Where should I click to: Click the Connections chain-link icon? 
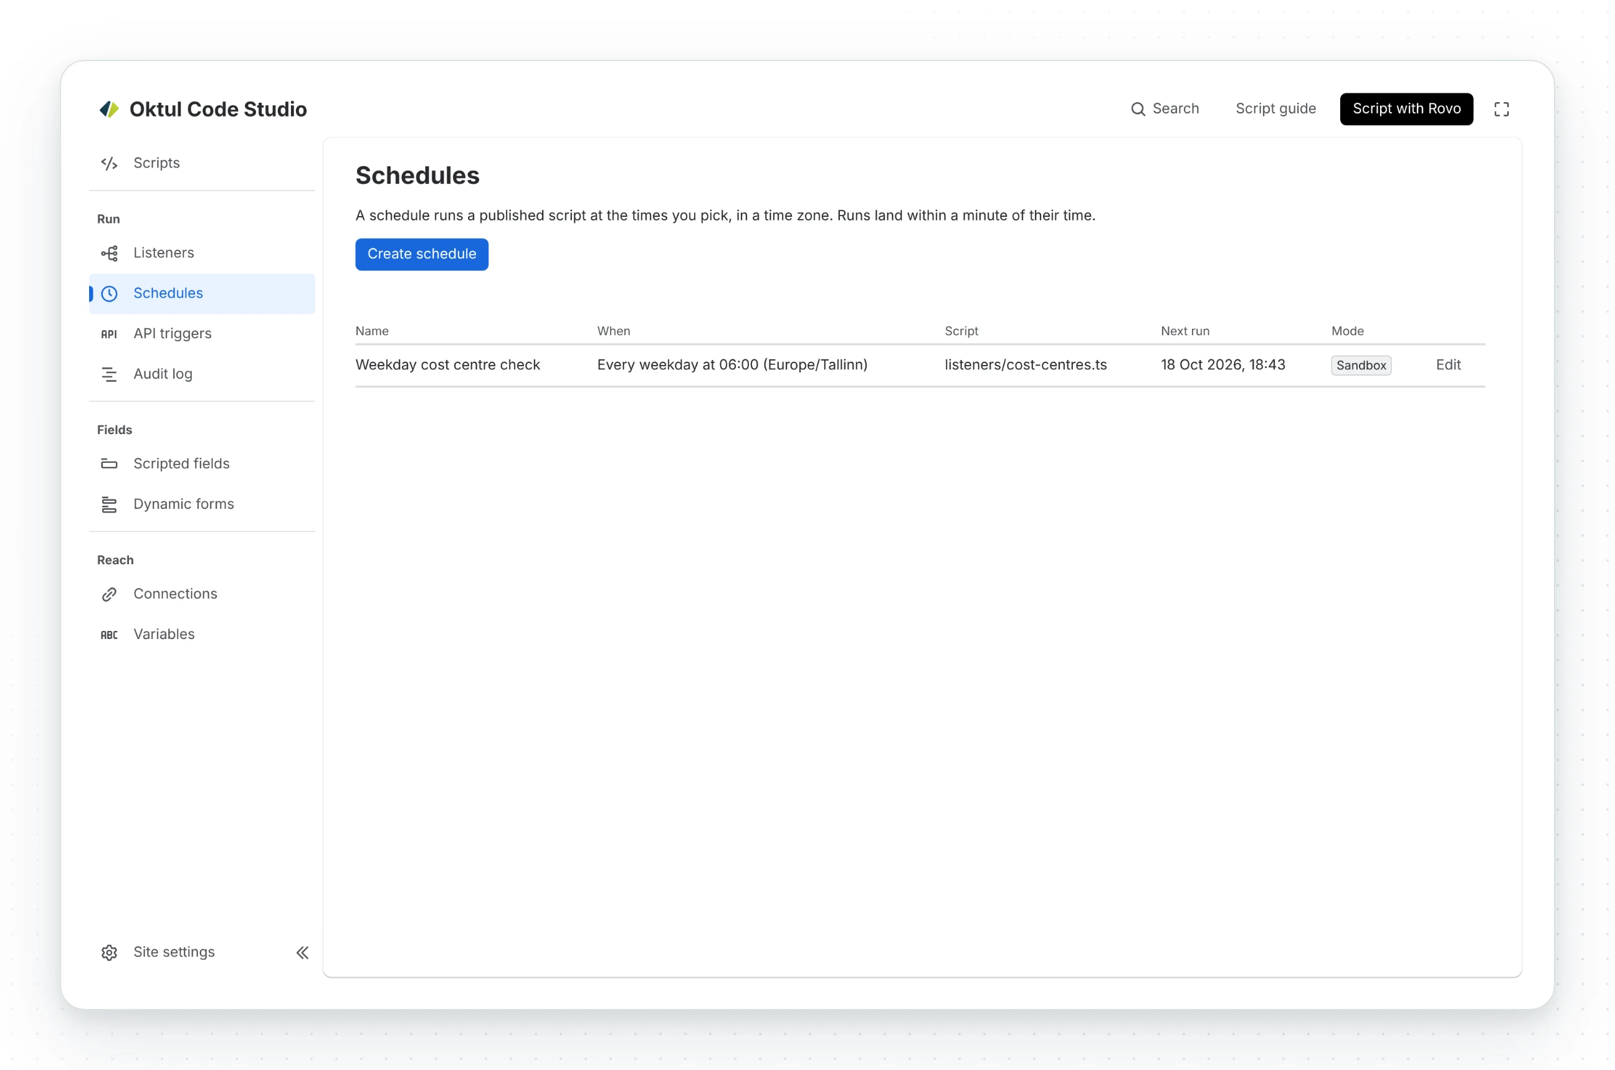[x=109, y=594]
